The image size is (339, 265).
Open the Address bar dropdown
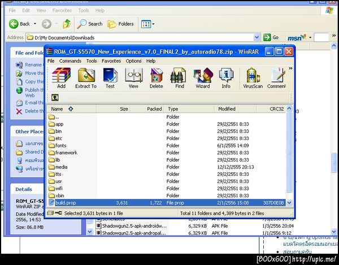tap(257, 37)
